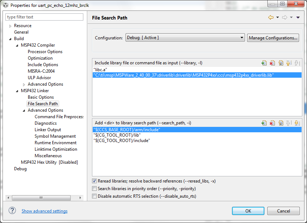Edit the selected library file entry

coord(281,63)
